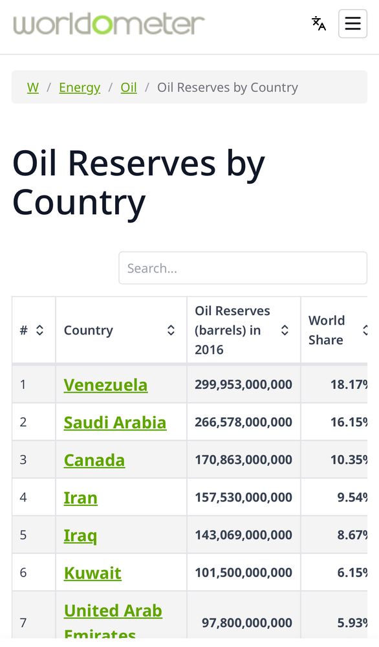The image size is (379, 647).
Task: Open the Iran country page
Action: click(81, 497)
